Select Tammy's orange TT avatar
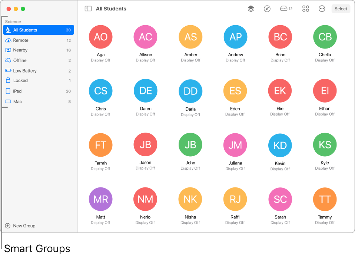 coord(325,199)
